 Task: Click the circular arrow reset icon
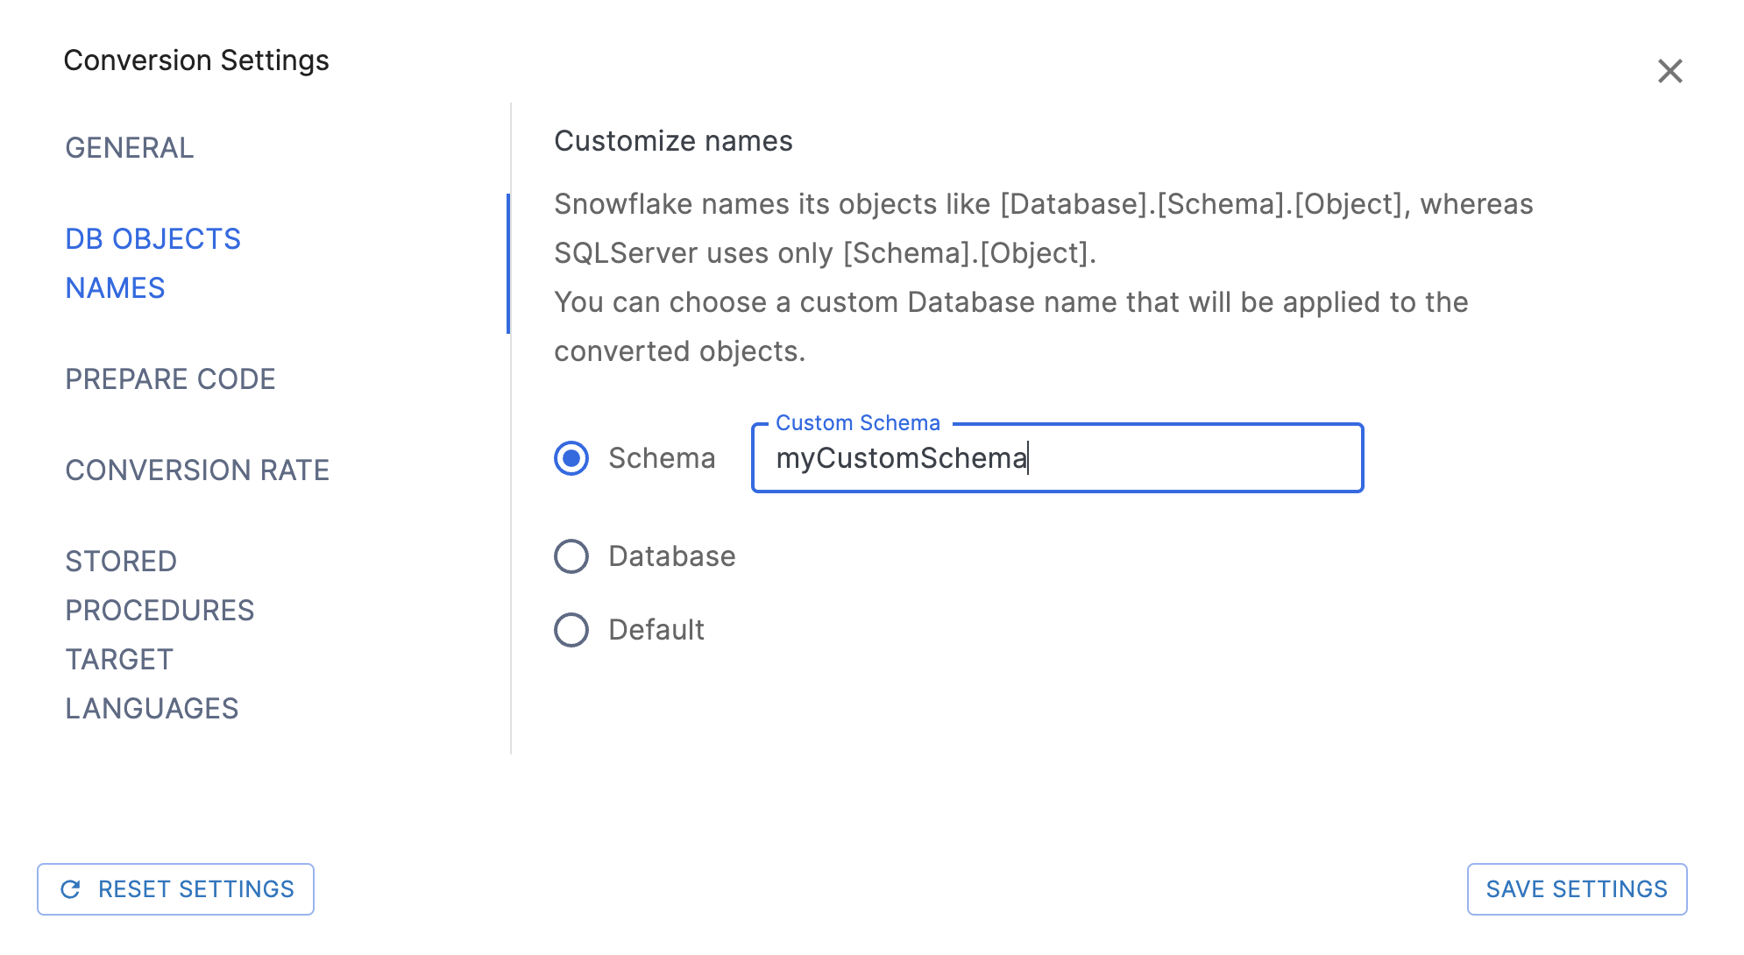pyautogui.click(x=71, y=889)
